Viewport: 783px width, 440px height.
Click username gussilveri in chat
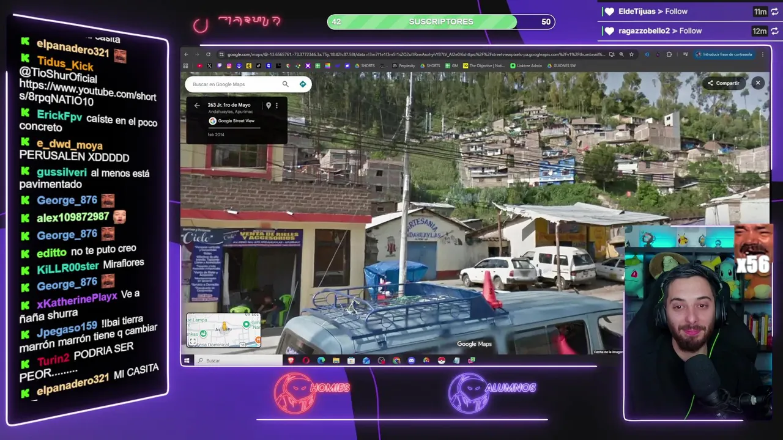click(x=62, y=173)
